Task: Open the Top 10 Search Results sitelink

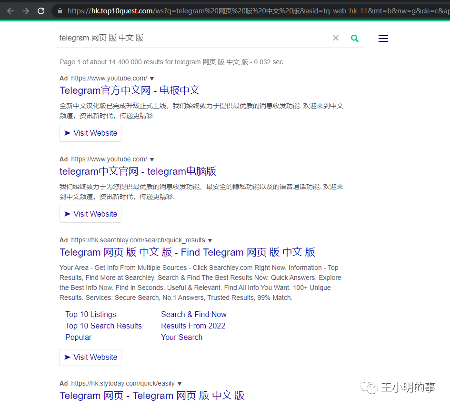Action: pos(104,326)
